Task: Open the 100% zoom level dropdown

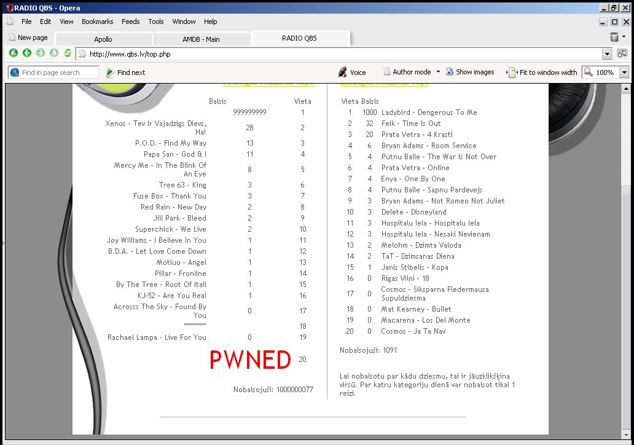Action: point(624,72)
